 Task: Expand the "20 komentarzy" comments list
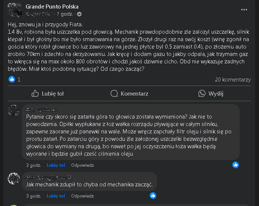coord(233,80)
